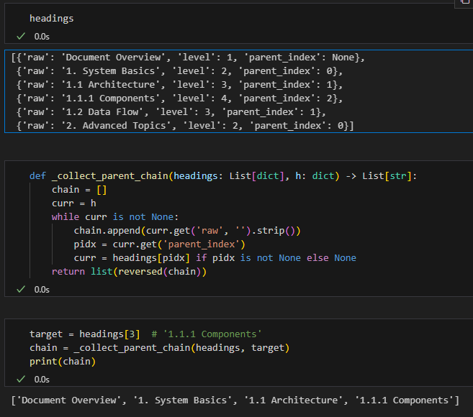Screen dimensions: 473x417
Task: Click the 'def _collect_parent_chain' definition line
Action: pos(223,176)
